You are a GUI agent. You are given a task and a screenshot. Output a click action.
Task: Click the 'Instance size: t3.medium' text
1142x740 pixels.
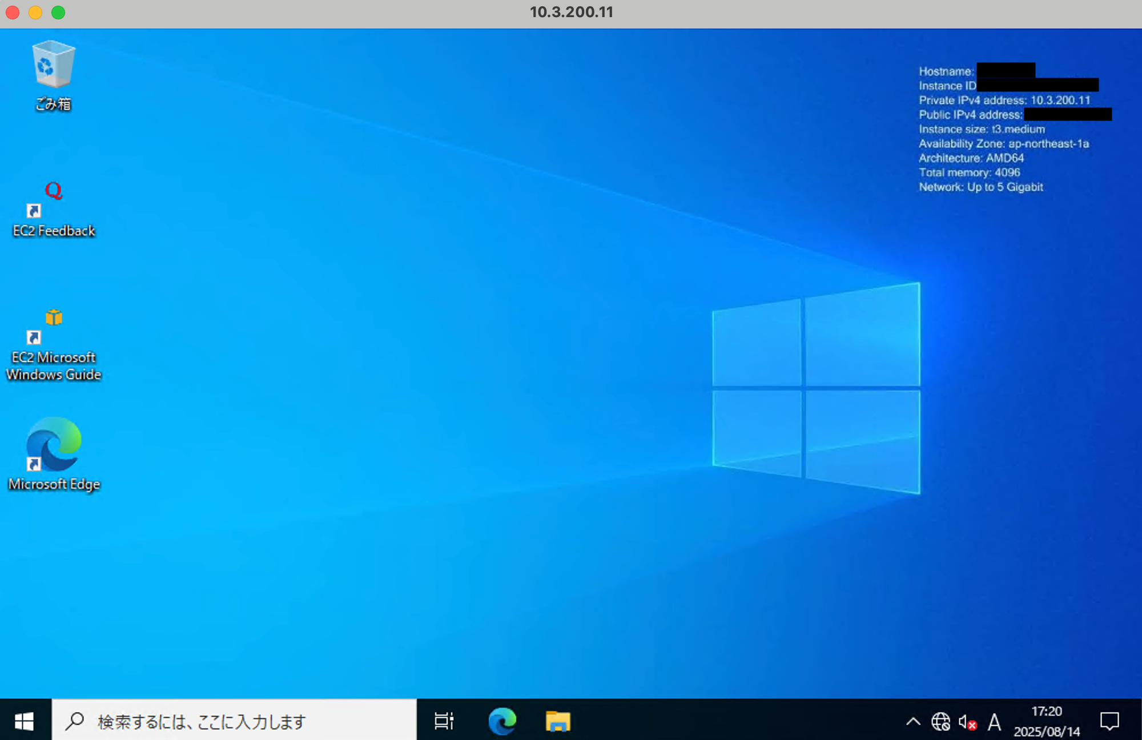point(982,129)
